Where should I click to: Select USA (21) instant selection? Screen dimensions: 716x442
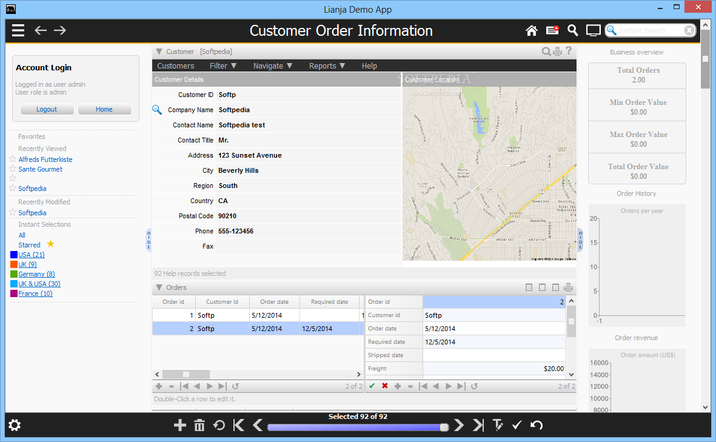tap(32, 255)
